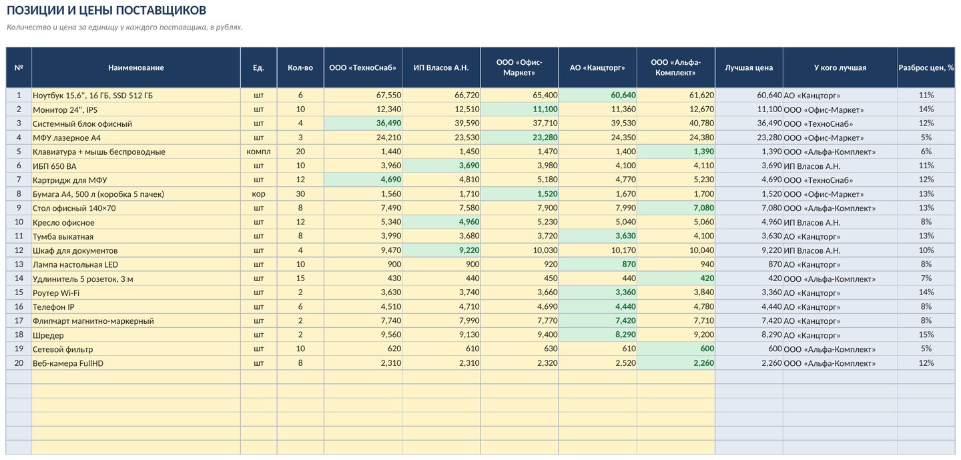Select highlighted price 7,080 for Стол офисный
This screenshot has height=460, width=961.
[675, 208]
